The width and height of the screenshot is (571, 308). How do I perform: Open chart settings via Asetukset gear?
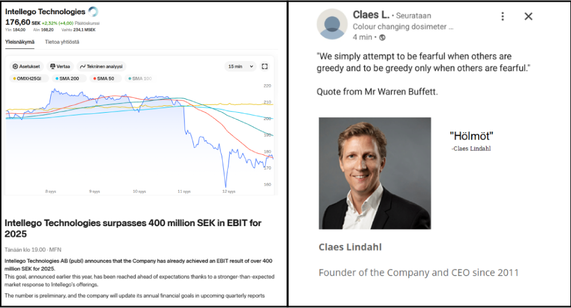(x=27, y=67)
